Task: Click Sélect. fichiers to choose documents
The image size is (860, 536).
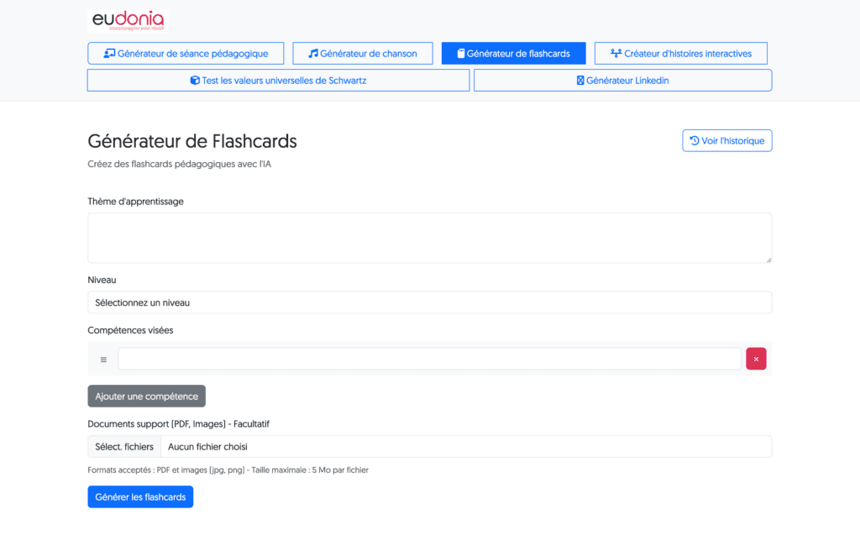Action: pyautogui.click(x=124, y=447)
